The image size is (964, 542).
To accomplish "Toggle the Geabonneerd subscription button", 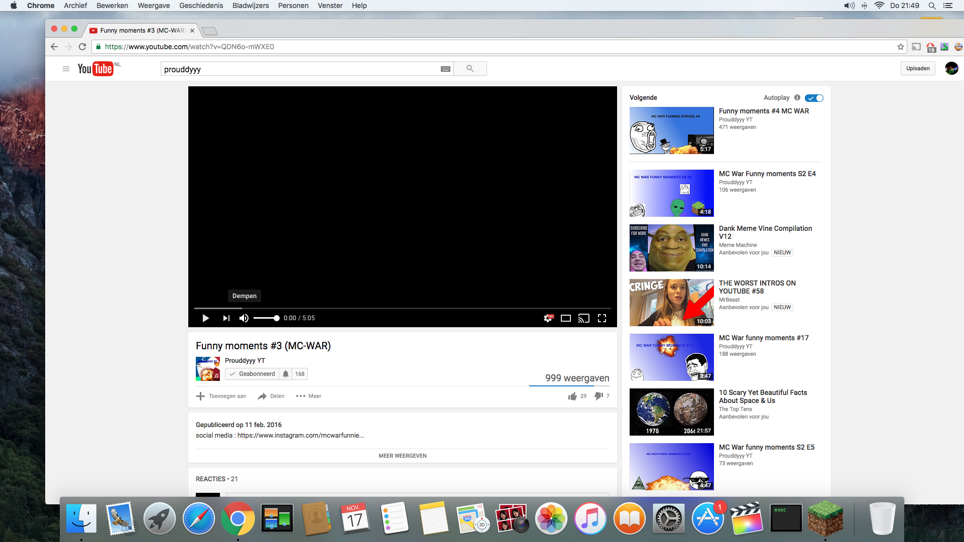I will (252, 374).
